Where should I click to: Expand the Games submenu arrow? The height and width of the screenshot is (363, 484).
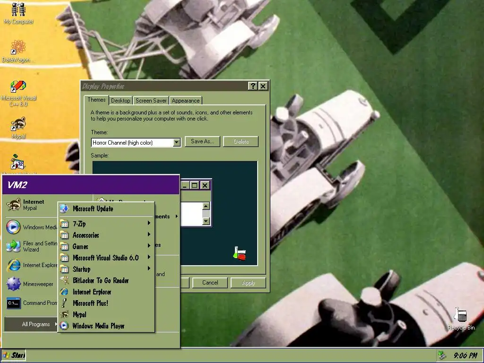click(x=149, y=246)
